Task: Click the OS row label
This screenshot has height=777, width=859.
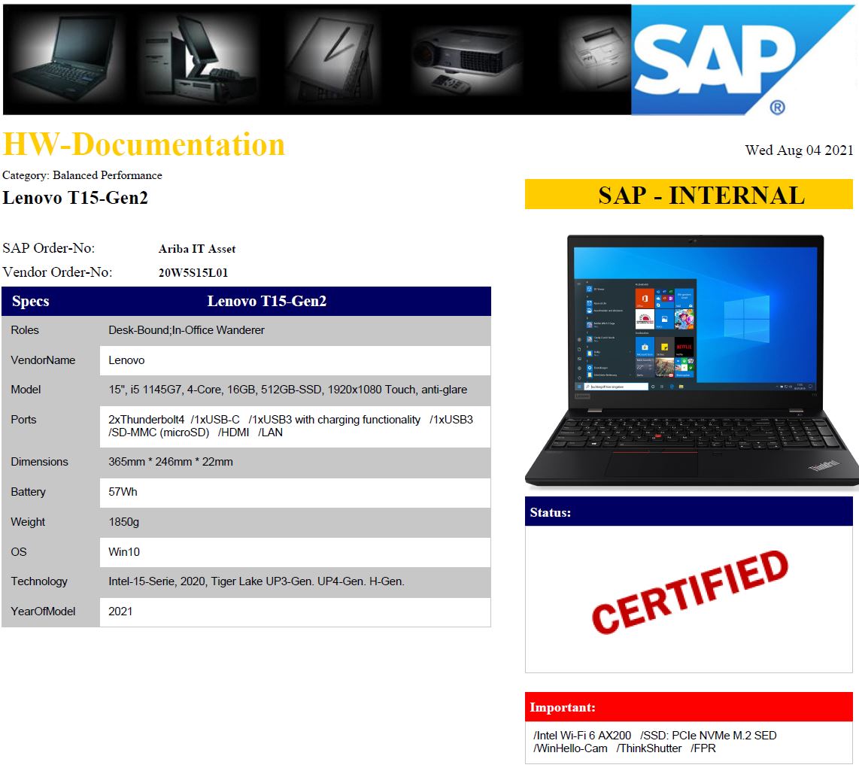Action: coord(19,552)
